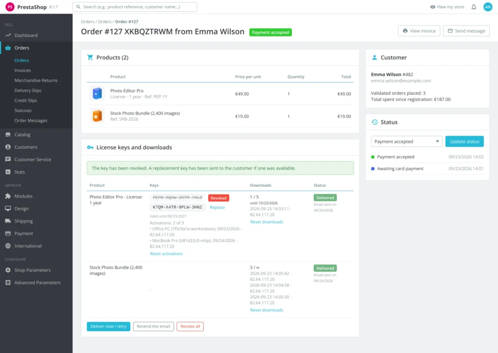
Task: Click Delivered badge for Photo Editor Pro
Action: point(325,198)
